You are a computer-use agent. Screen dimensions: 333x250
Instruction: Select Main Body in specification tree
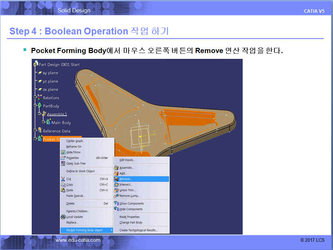click(x=61, y=123)
